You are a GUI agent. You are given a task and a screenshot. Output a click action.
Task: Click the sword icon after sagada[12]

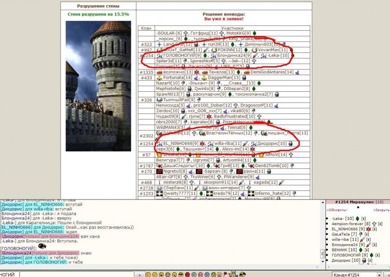coord(281,183)
